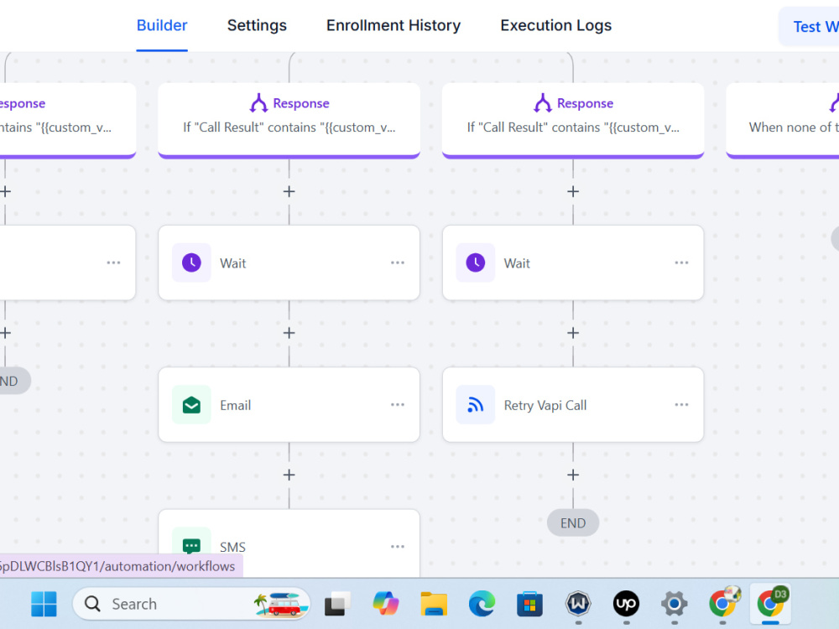Add a step between Wait and Retry Vapi Call
This screenshot has height=629, width=839.
point(573,333)
